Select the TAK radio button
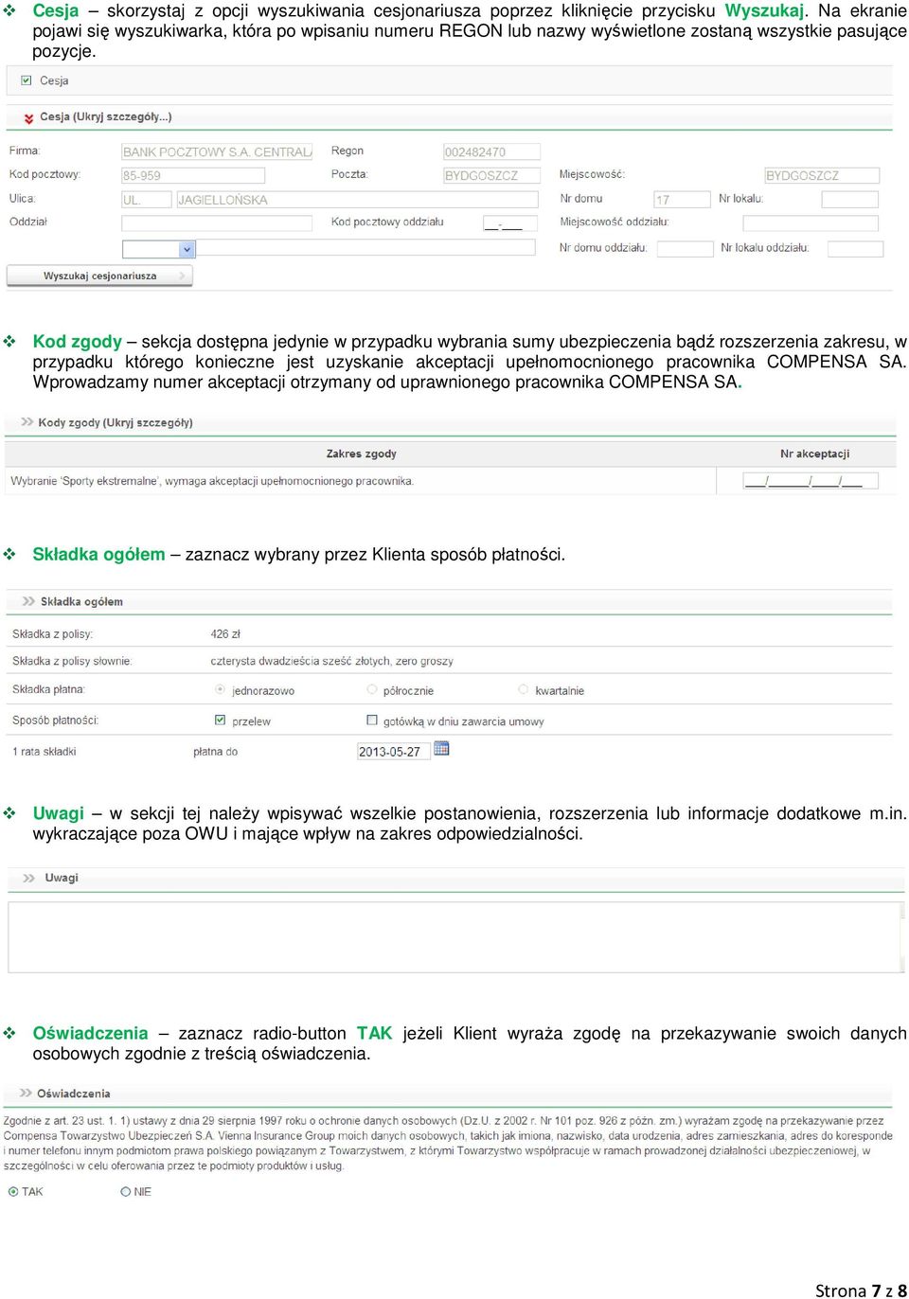The image size is (909, 1299). pos(13,1192)
